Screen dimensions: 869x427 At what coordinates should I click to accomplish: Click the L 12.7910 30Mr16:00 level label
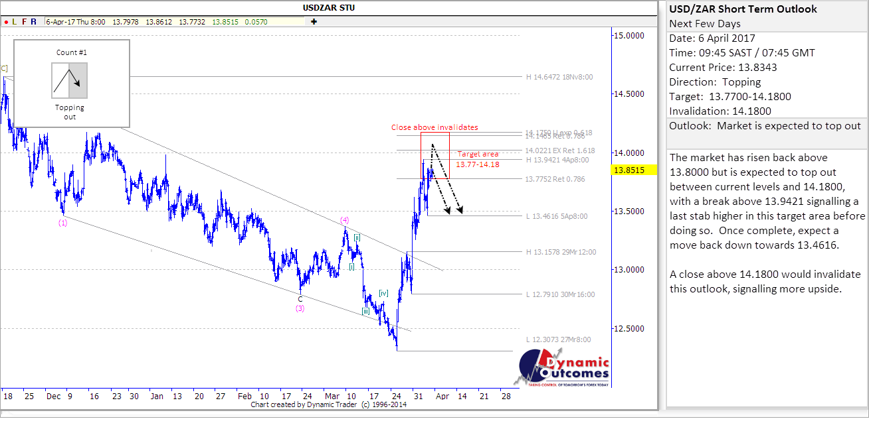[x=560, y=294]
